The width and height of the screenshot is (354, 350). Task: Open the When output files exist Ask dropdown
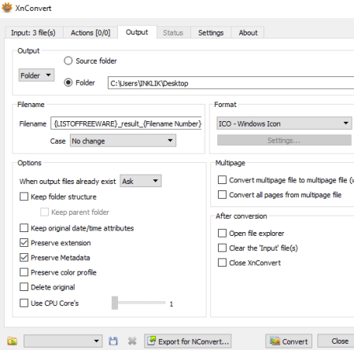point(141,181)
